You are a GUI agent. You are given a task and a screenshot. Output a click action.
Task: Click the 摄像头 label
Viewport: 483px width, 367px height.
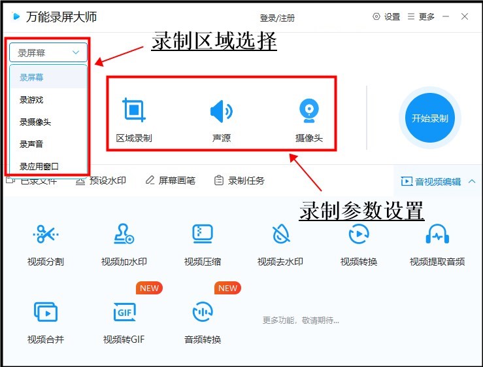click(x=309, y=138)
